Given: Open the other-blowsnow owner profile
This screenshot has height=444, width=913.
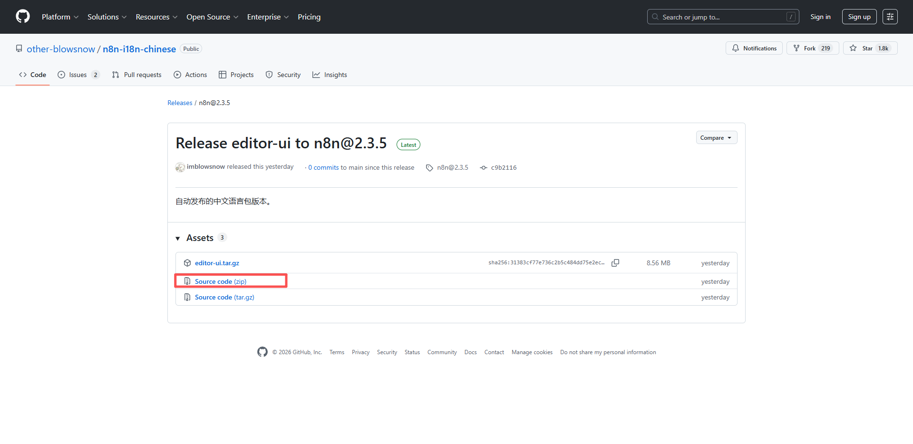Looking at the screenshot, I should click(61, 49).
